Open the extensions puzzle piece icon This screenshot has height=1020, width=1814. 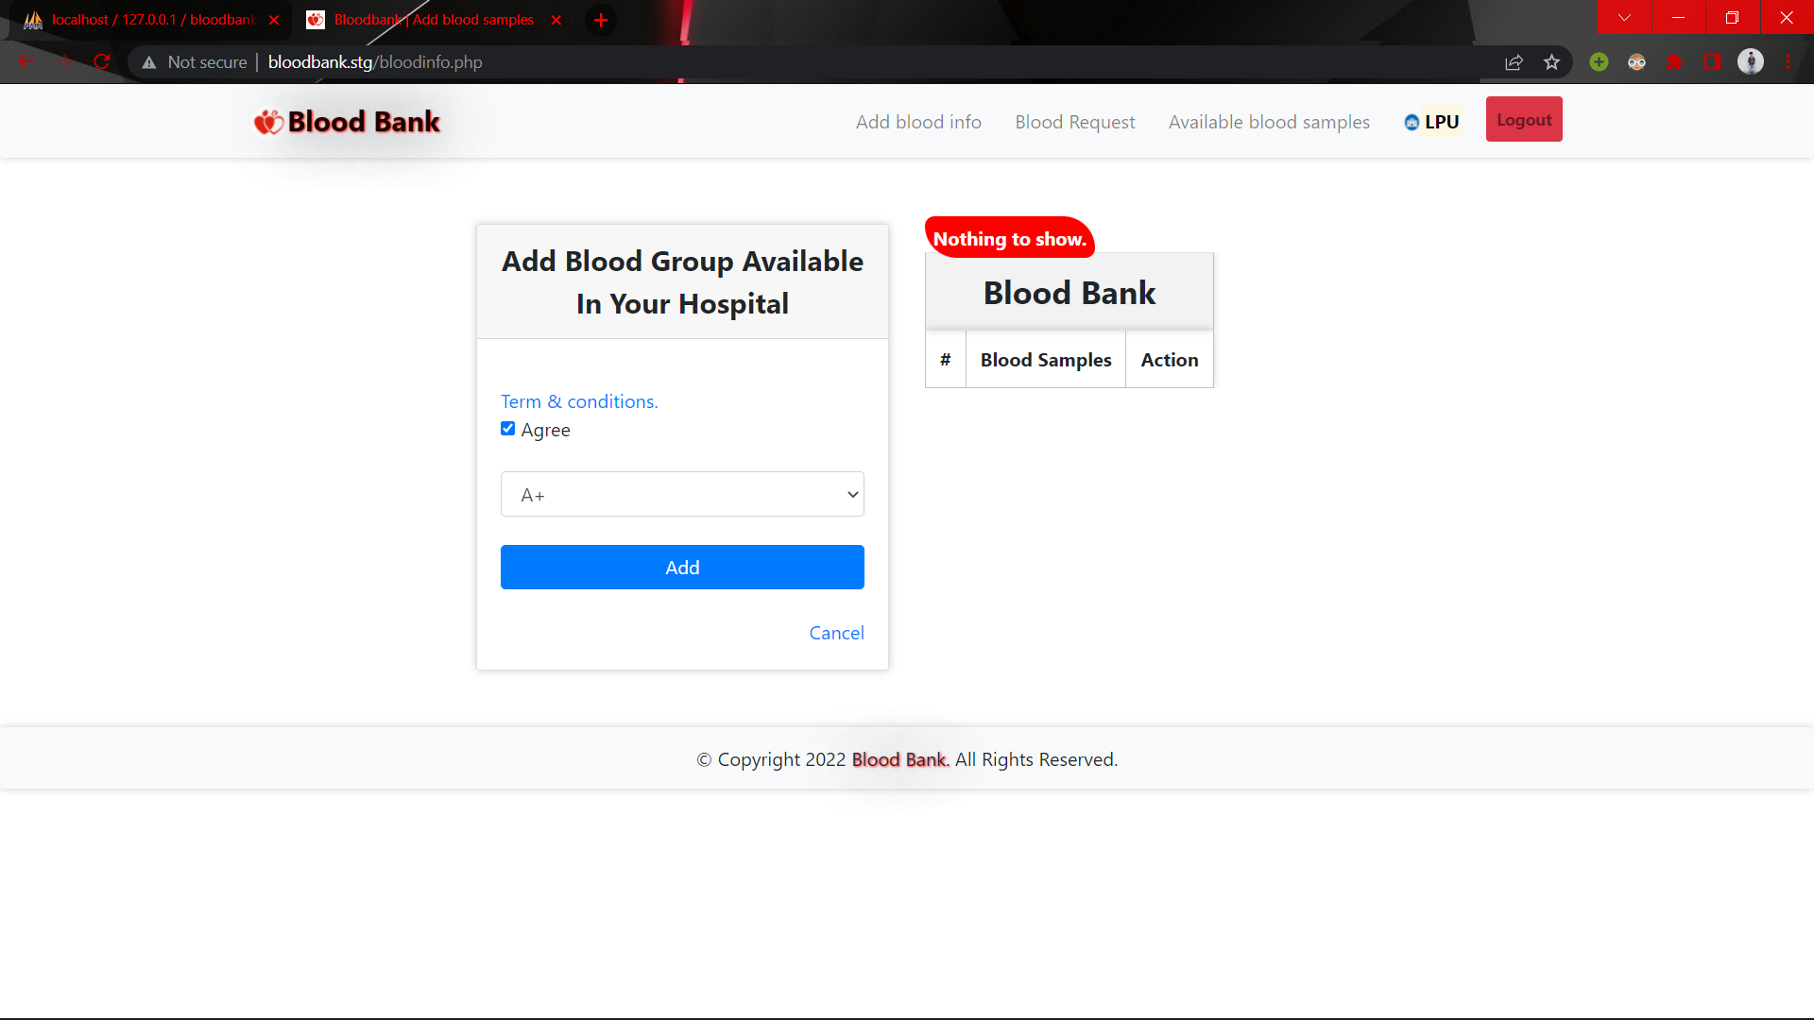[1674, 62]
